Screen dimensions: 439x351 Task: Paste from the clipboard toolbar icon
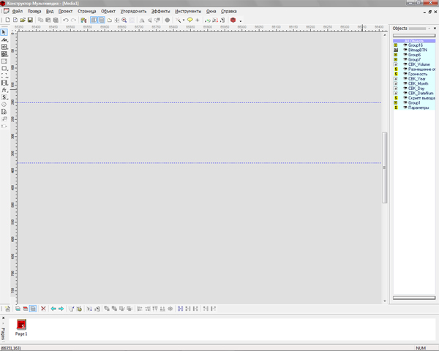[48, 20]
